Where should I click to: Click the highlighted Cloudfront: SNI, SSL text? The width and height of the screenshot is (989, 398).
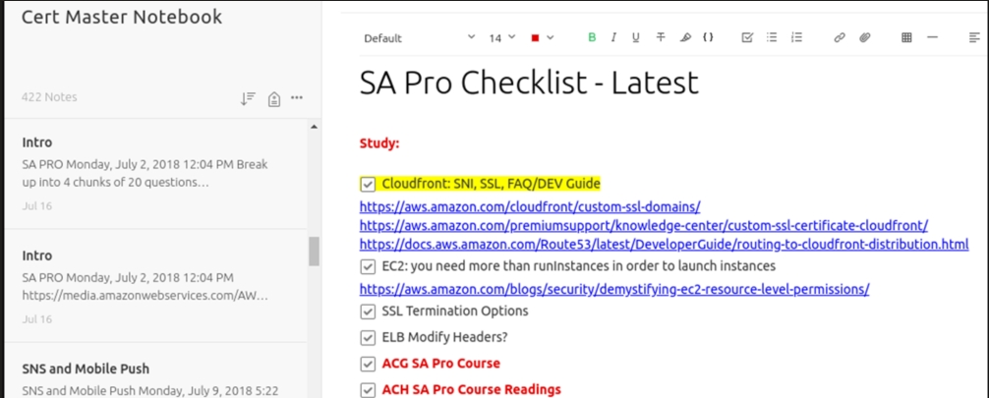(491, 184)
